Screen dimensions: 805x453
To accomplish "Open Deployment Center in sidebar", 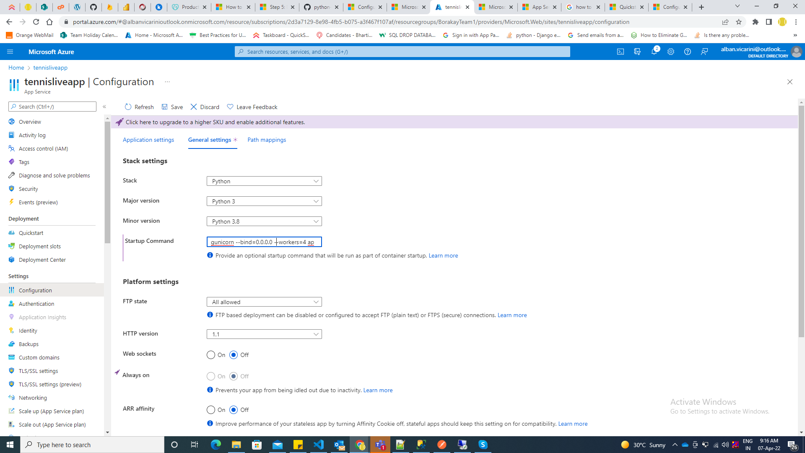I will point(42,260).
